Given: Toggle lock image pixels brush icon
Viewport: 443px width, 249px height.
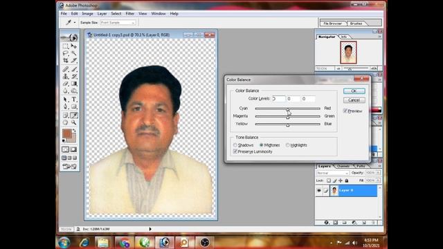Looking at the screenshot, I should coord(335,181).
